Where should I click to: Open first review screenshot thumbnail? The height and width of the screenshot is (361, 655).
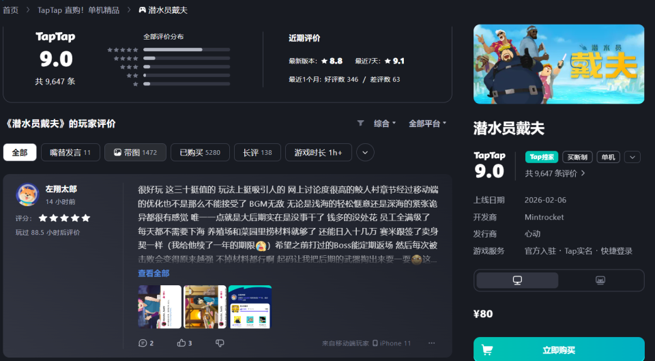160,306
